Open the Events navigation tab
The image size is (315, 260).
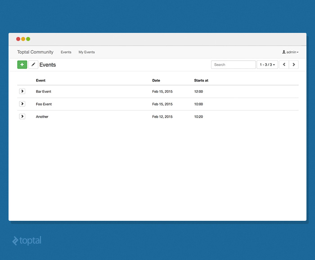point(66,52)
